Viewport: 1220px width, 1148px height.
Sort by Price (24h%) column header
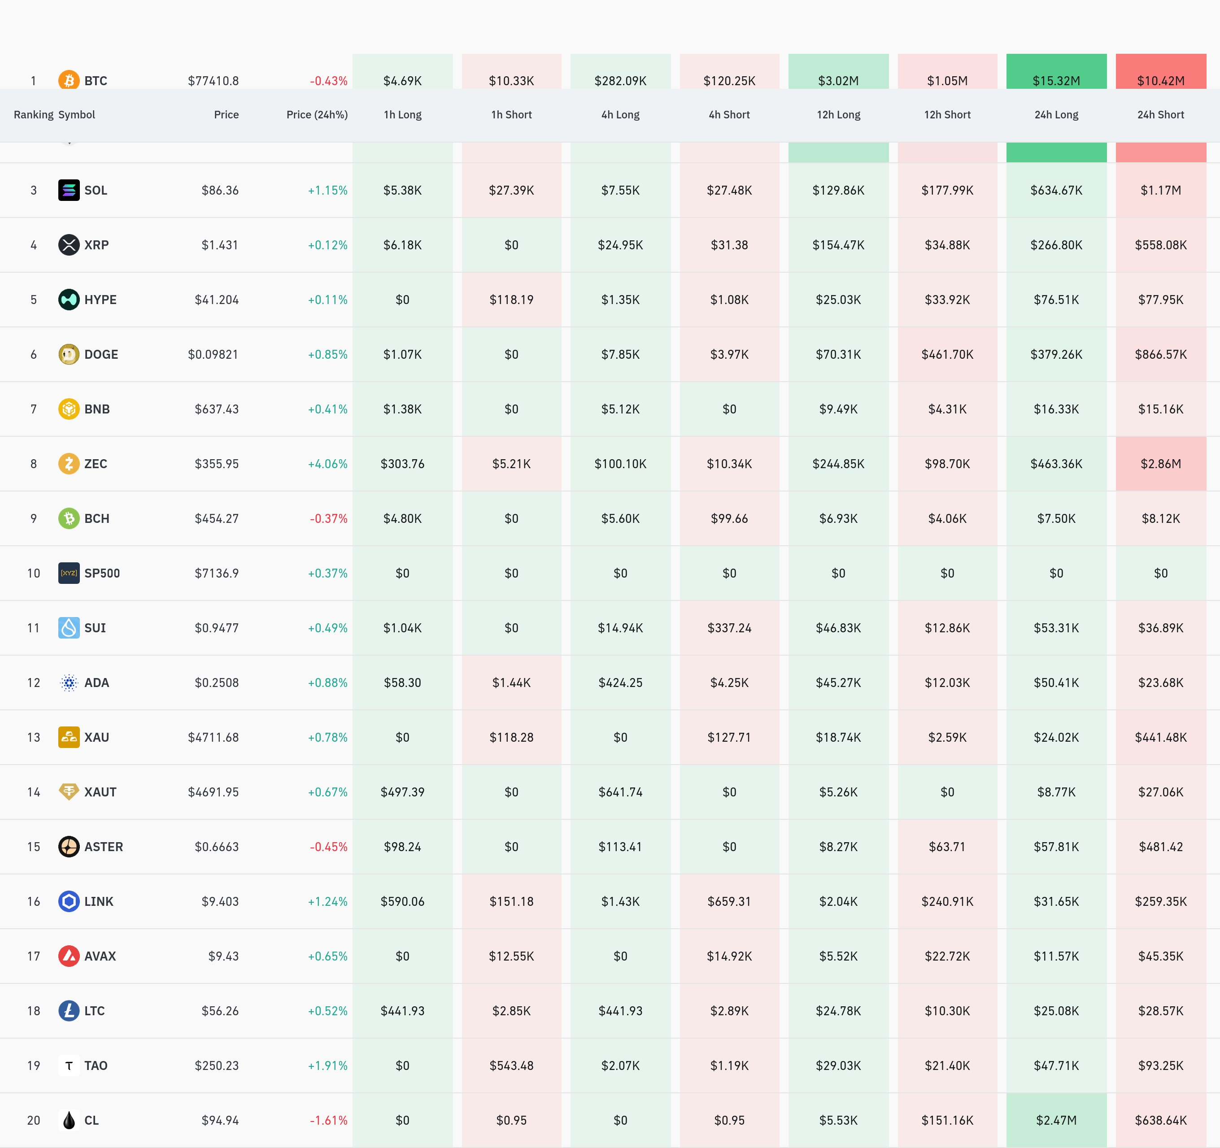(317, 115)
